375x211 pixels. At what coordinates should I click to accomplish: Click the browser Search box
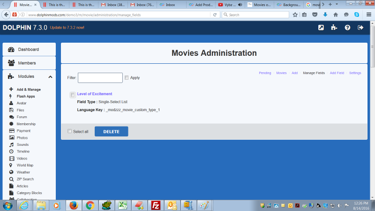point(255,15)
